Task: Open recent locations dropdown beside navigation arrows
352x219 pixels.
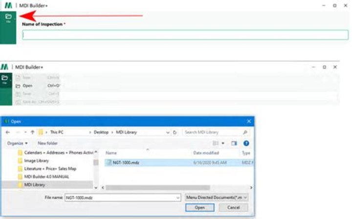Action: 25,132
